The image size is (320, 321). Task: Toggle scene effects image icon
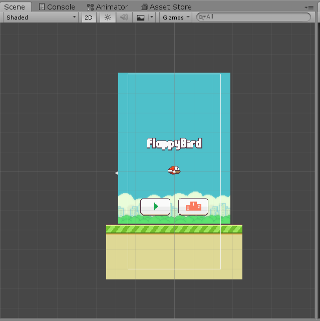[x=140, y=18]
